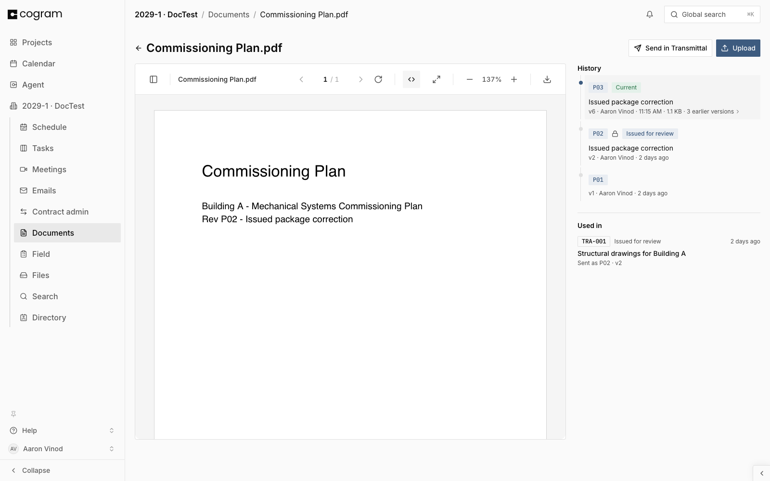
Task: Expand 3 earlier versions
Action: (x=713, y=112)
